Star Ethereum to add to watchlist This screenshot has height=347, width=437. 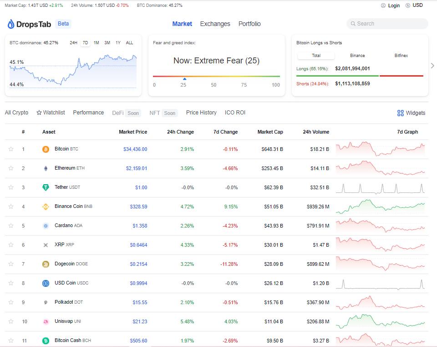coord(11,168)
